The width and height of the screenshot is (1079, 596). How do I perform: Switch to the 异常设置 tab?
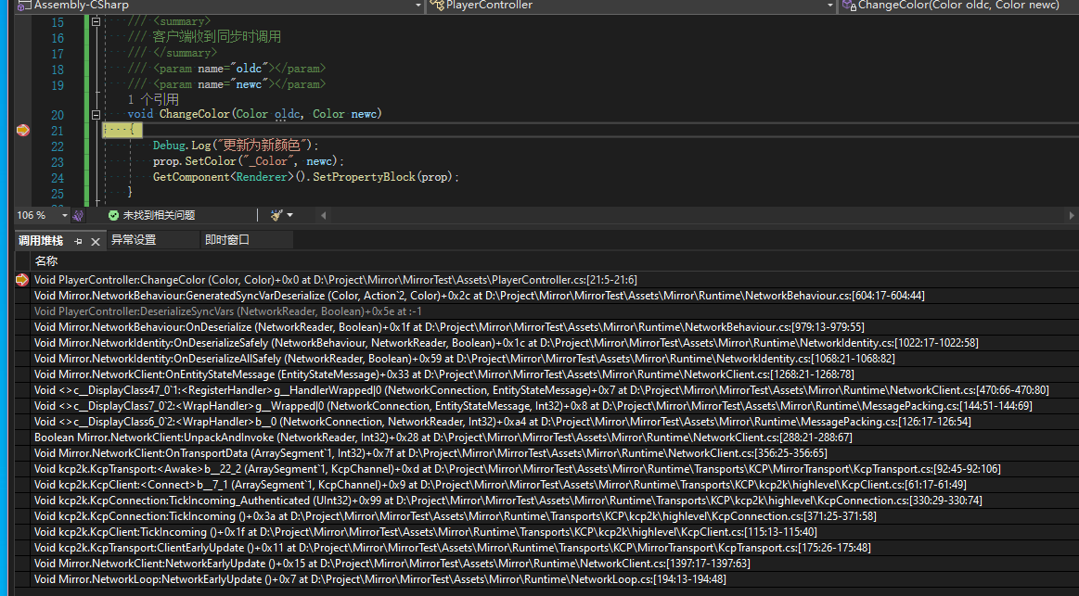pos(134,240)
